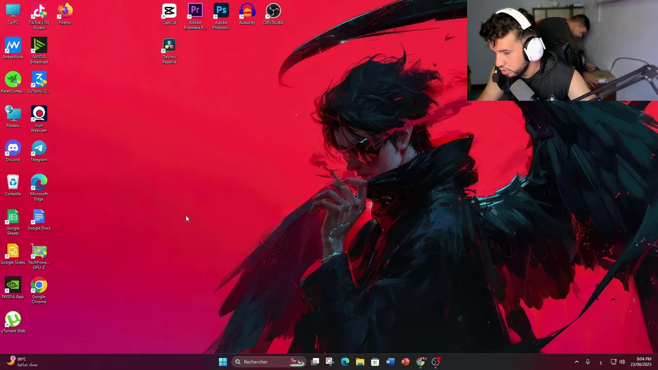Select the Google Docs shortcut
This screenshot has height=370, width=658.
tap(39, 219)
